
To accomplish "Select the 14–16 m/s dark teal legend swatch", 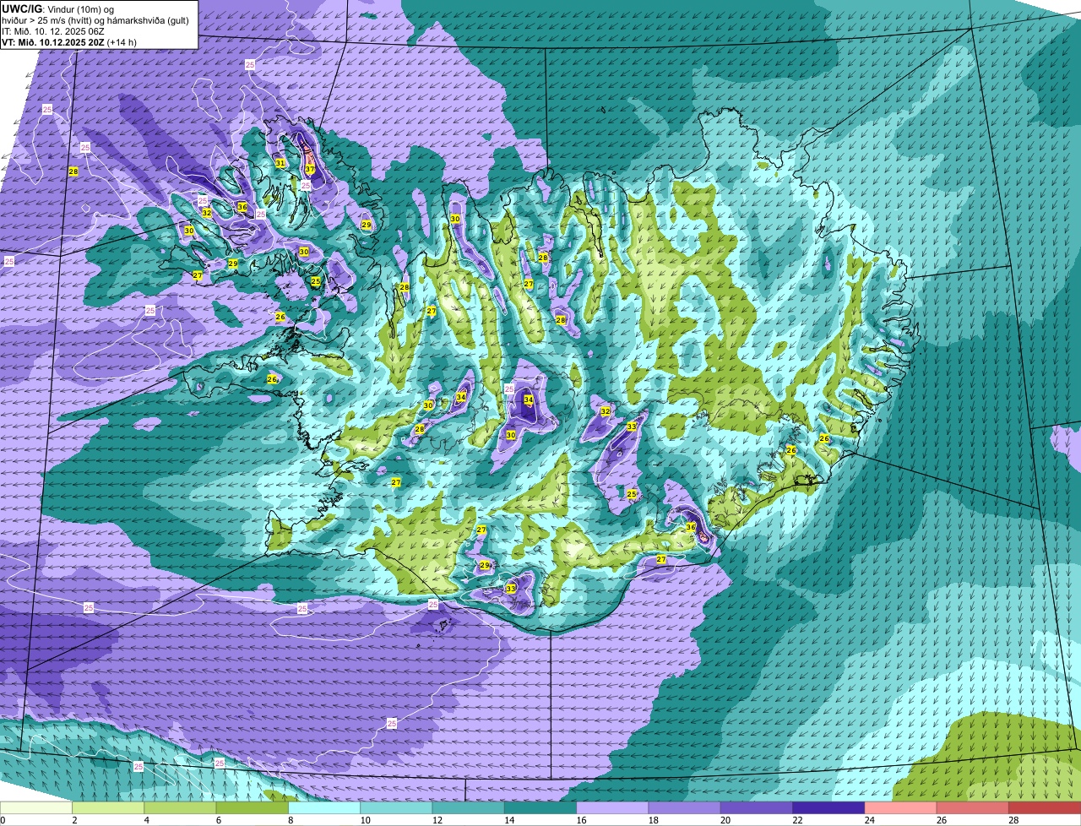I will pyautogui.click(x=541, y=808).
